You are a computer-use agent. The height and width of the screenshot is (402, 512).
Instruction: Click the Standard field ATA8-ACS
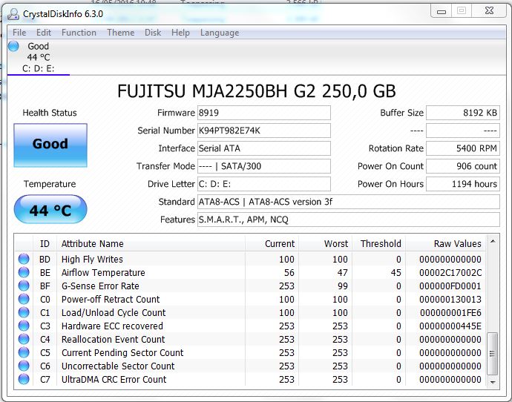[x=349, y=202]
